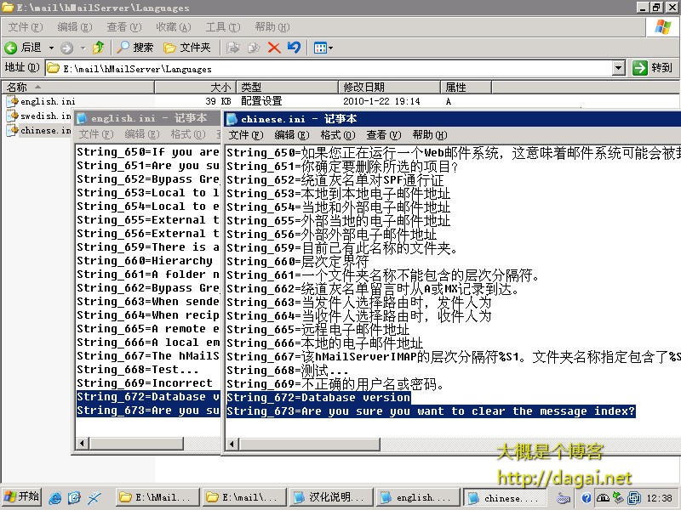Click the system clock showing 12:38

click(659, 498)
